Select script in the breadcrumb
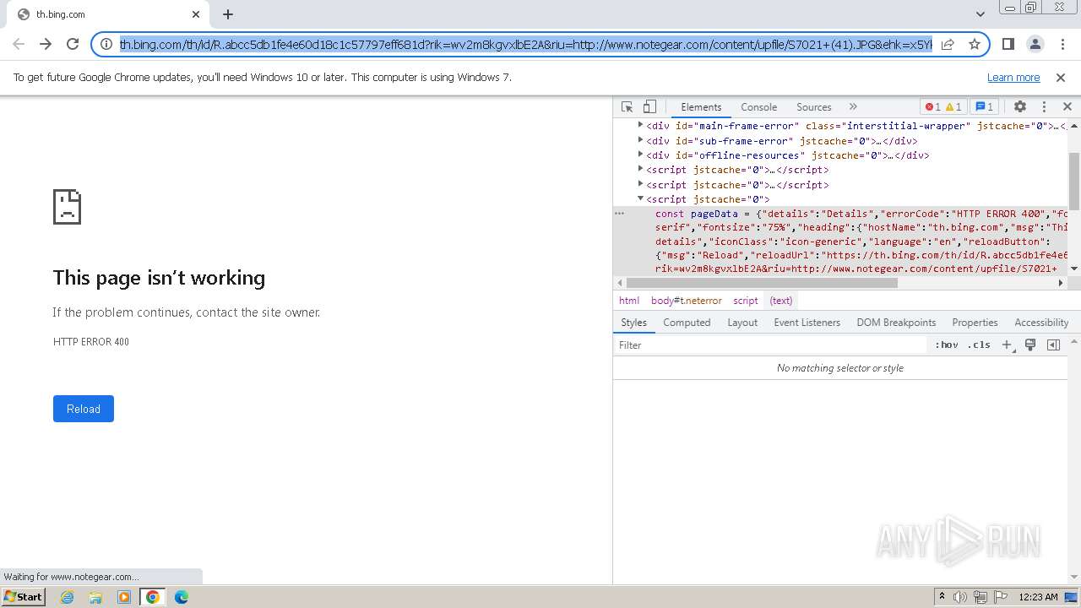1081x608 pixels. (x=746, y=301)
